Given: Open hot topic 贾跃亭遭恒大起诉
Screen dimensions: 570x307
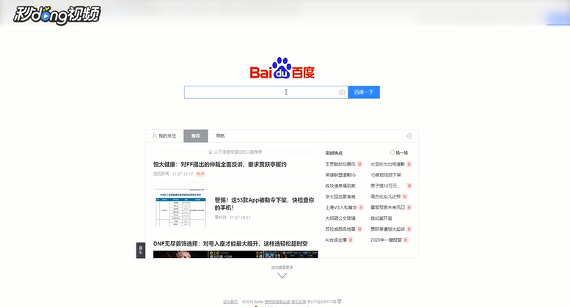Looking at the screenshot, I should (387, 229).
